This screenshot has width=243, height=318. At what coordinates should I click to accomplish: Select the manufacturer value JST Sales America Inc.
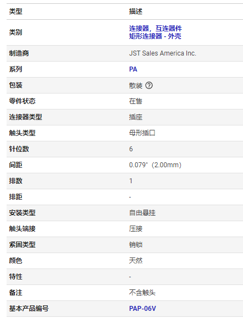pos(163,53)
